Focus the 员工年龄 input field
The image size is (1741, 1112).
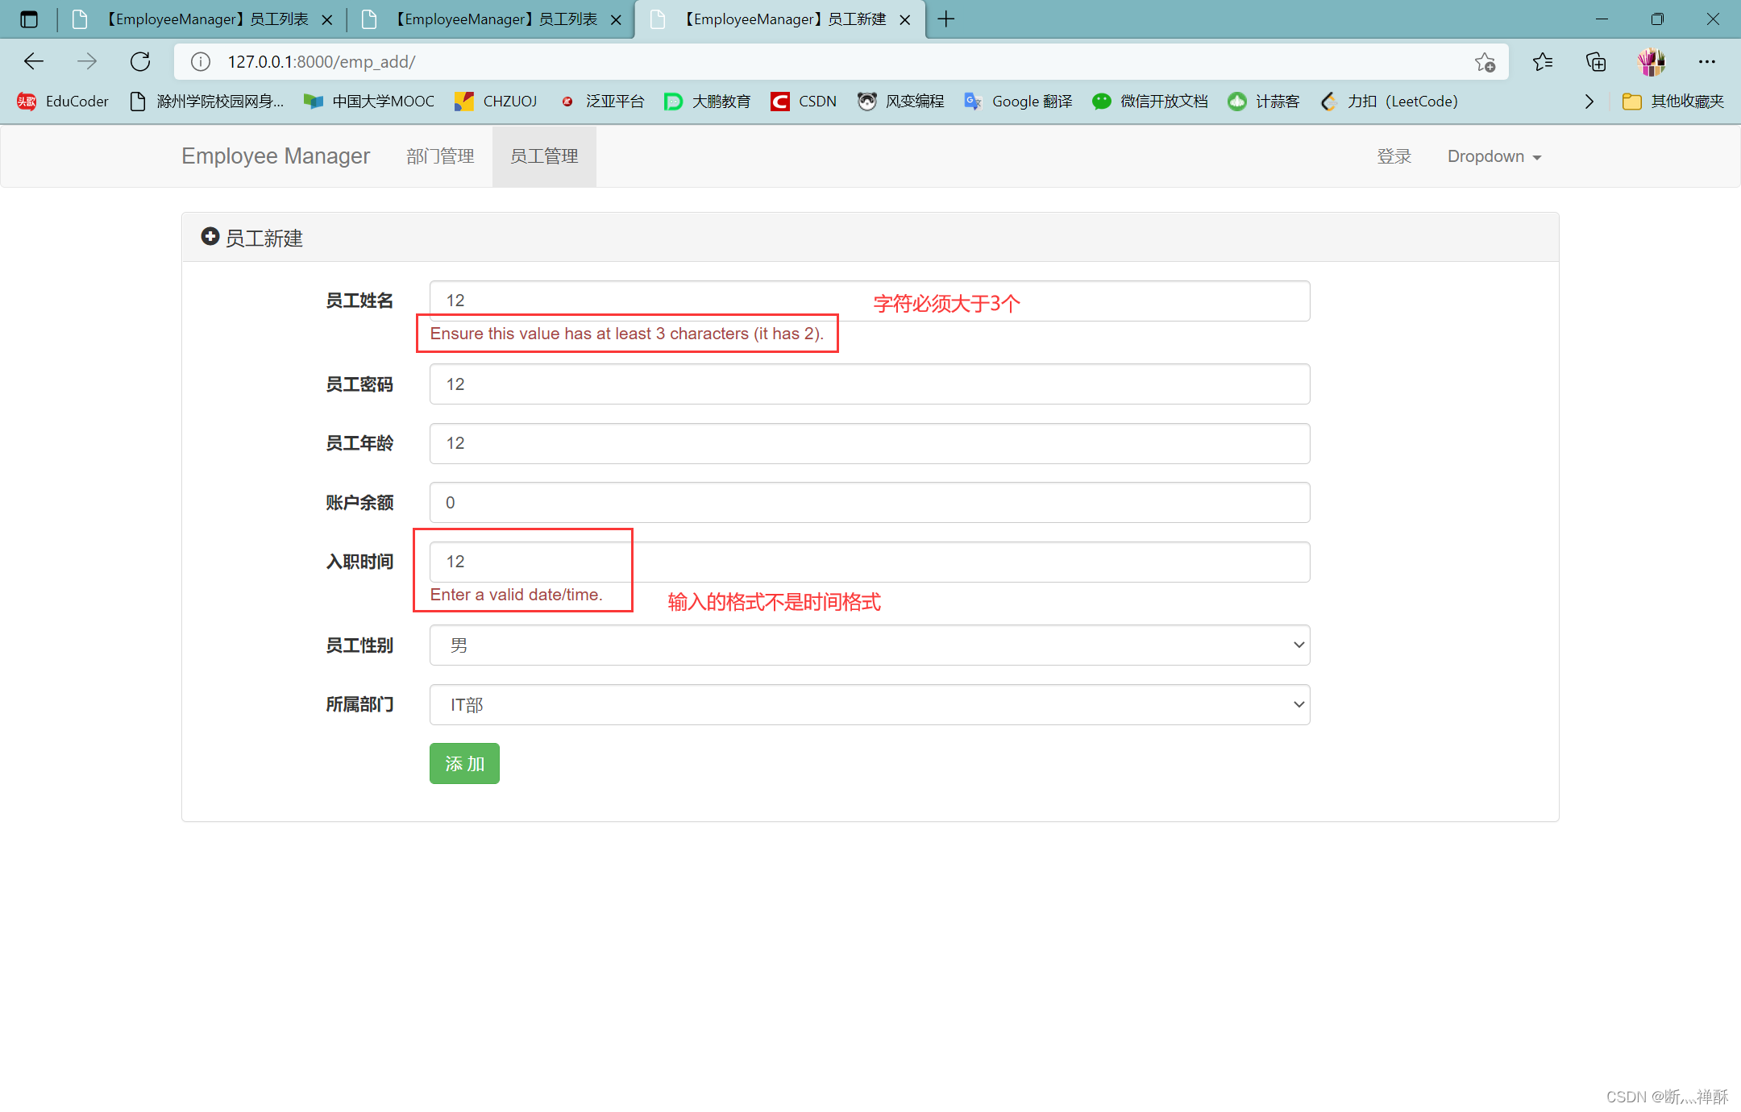click(870, 443)
